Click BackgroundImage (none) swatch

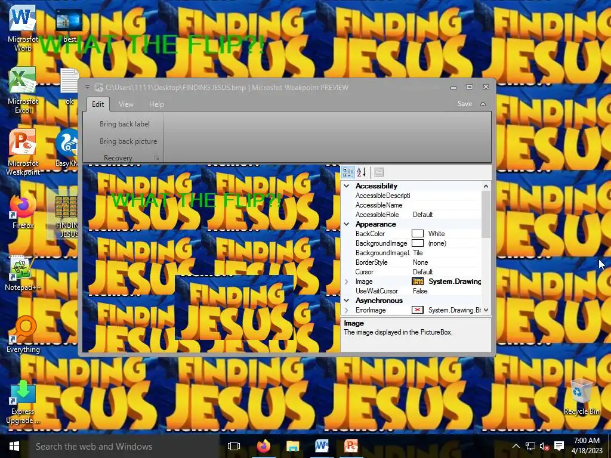(x=418, y=243)
